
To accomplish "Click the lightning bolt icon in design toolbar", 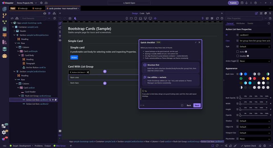I will click(x=202, y=18).
